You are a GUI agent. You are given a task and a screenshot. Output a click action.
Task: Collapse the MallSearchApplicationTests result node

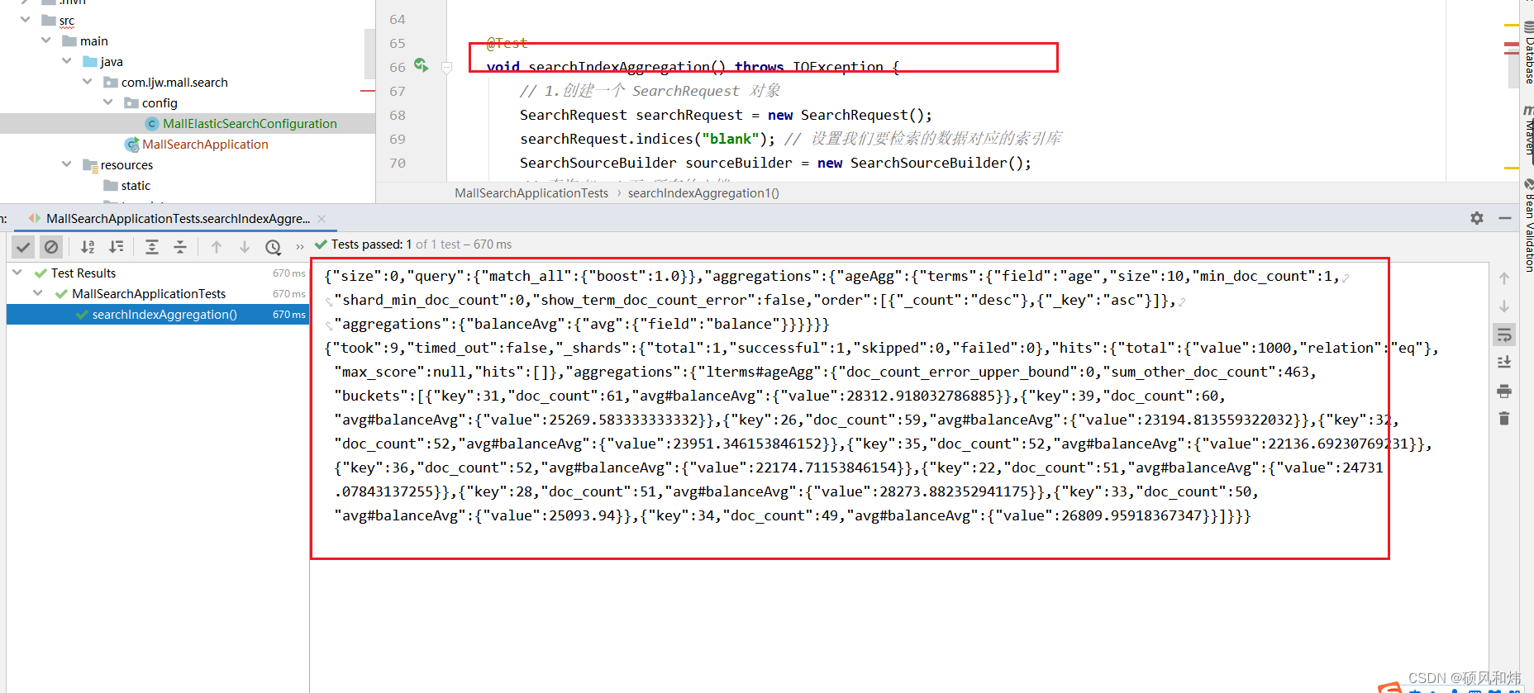pos(38,293)
